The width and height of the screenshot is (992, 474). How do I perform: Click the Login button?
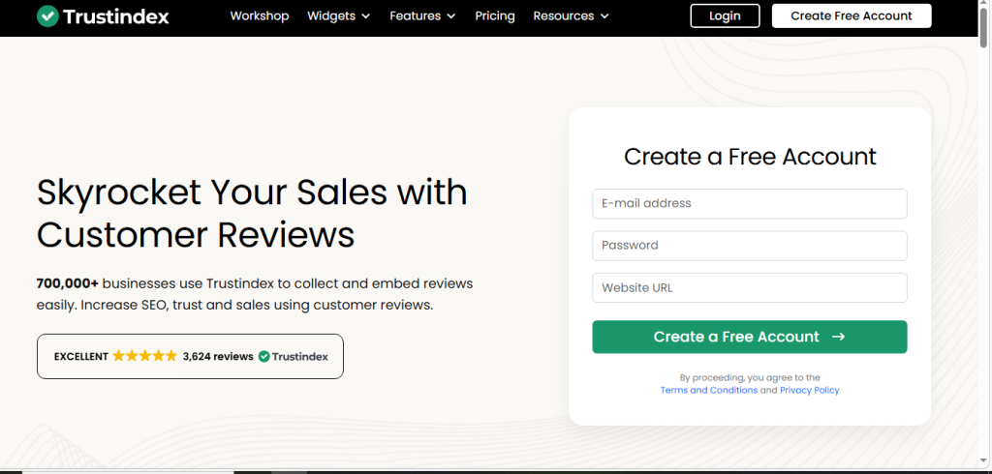[725, 15]
